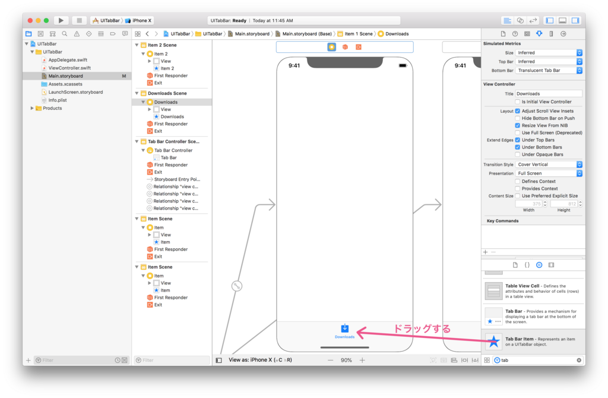Select ViewController.swift file
Screen dimensions: 608x398
69,68
